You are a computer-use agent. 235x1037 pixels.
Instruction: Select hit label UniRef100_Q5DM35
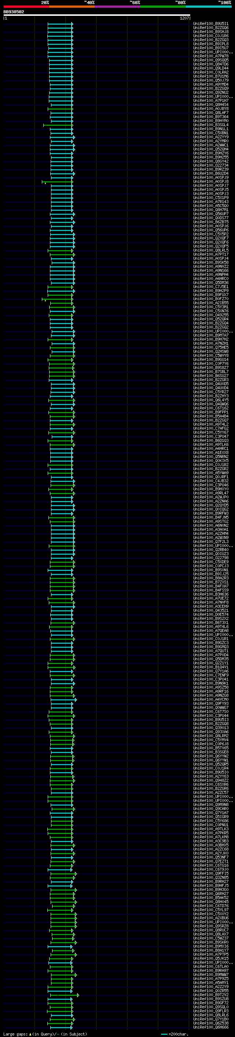click(211, 659)
